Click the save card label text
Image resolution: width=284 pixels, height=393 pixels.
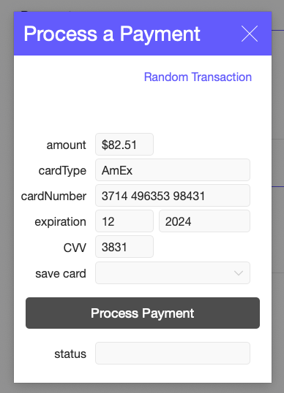(61, 273)
